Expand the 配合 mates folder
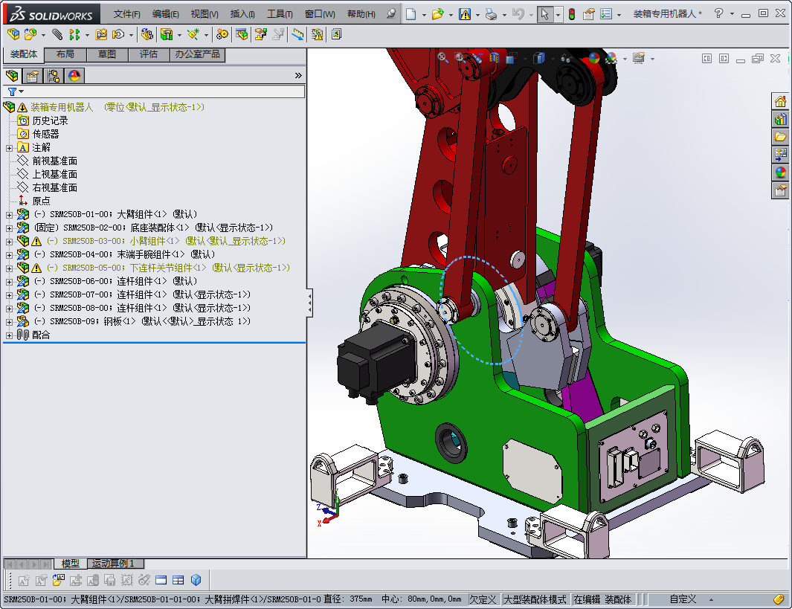Screen dimensions: 792x609 [x=9, y=335]
